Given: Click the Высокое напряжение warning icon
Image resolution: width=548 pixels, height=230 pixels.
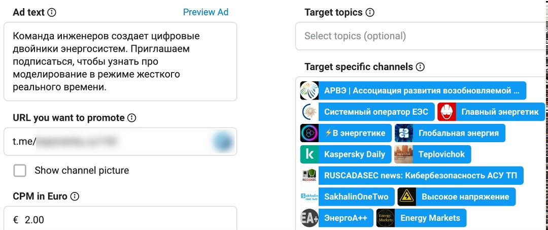Looking at the screenshot, I should point(406,197).
